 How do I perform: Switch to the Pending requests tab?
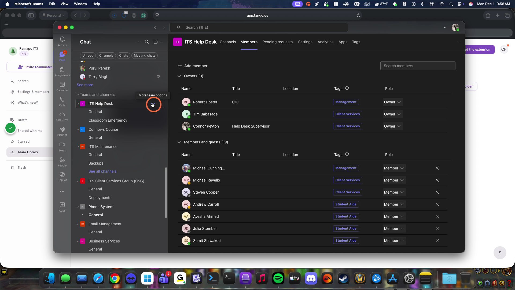pyautogui.click(x=277, y=42)
